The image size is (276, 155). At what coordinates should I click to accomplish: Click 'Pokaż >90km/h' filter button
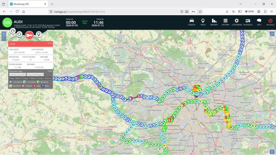click(x=16, y=78)
